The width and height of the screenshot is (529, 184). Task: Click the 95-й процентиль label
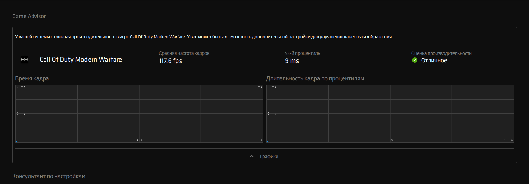(x=303, y=53)
